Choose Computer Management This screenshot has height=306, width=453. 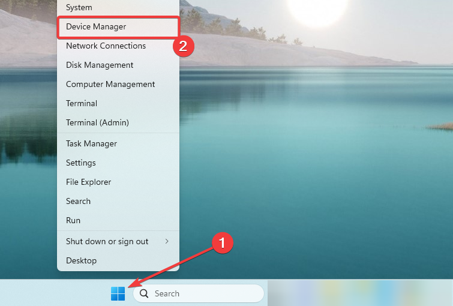[118, 84]
